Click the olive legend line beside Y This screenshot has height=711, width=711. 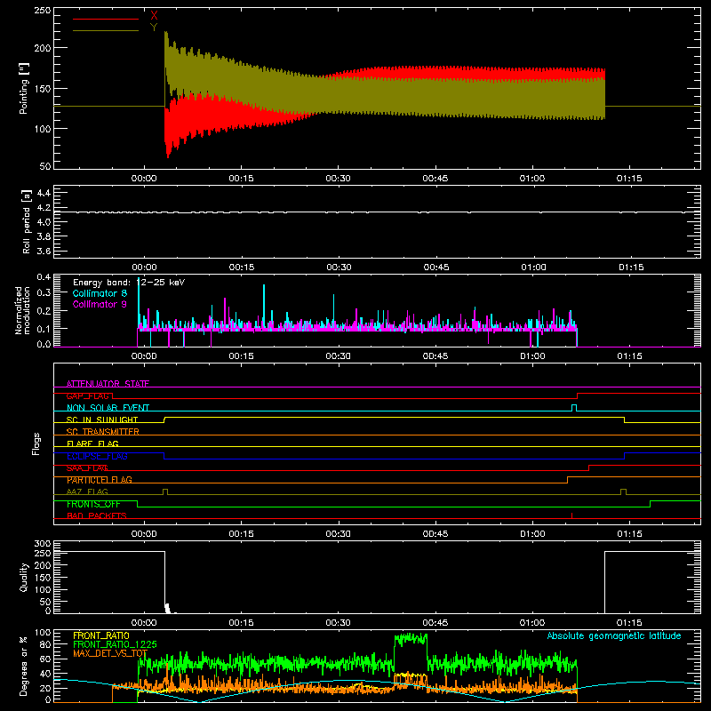[106, 30]
